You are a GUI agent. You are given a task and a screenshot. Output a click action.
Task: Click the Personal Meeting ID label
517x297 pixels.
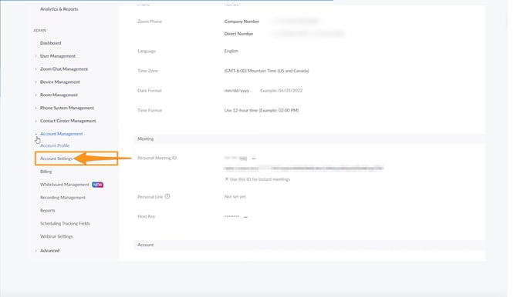pyautogui.click(x=157, y=158)
